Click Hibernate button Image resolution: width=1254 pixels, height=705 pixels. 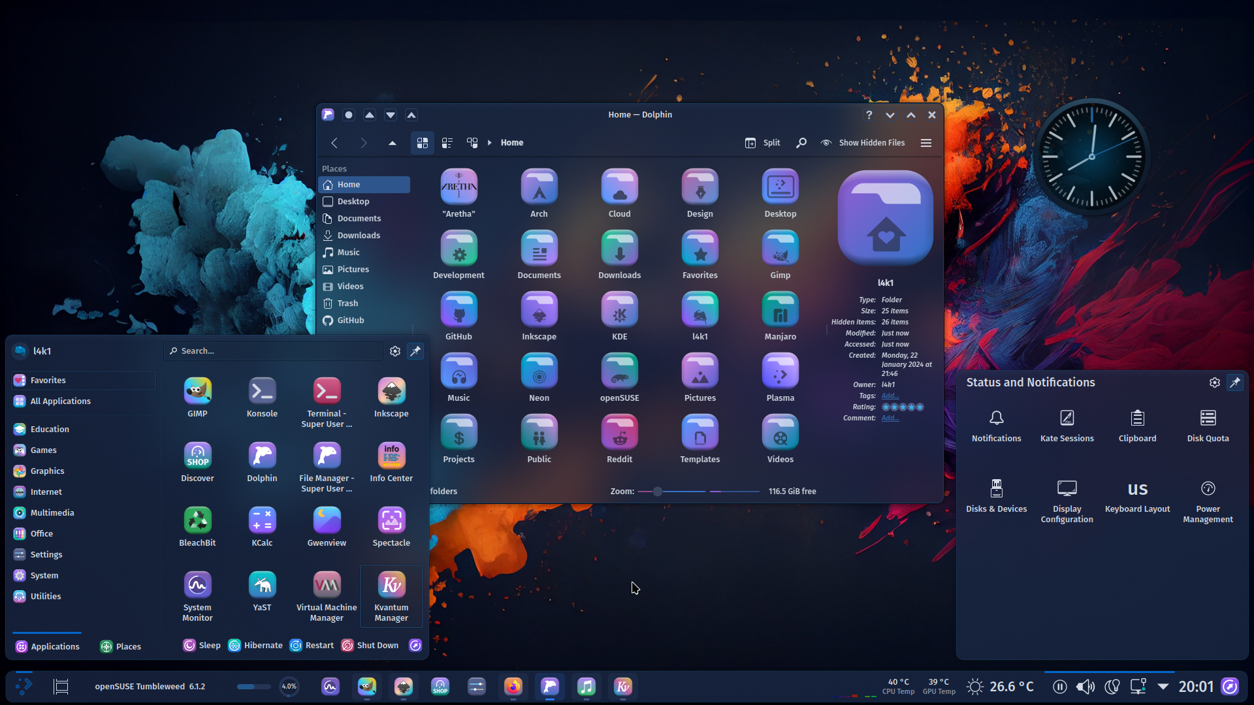pos(255,646)
